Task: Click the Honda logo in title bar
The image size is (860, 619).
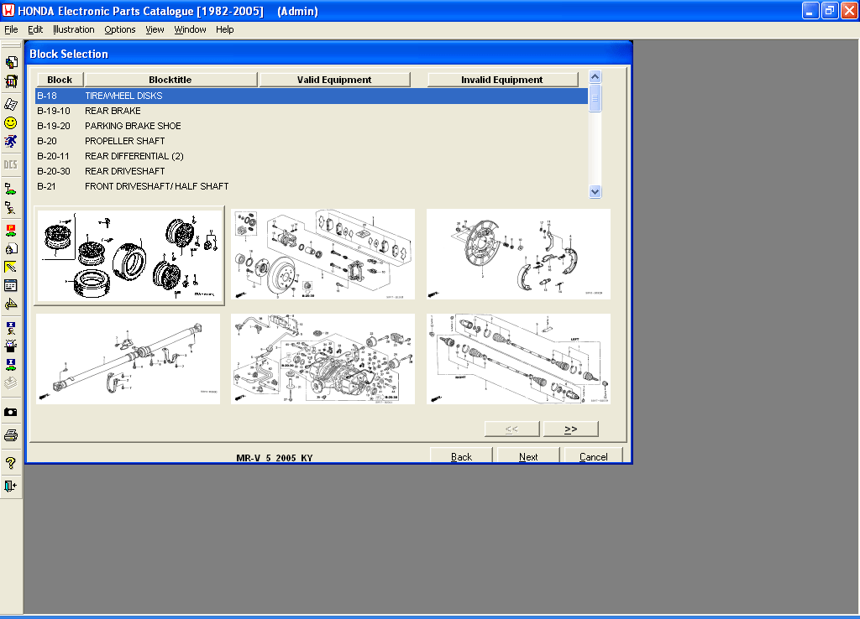Action: point(8,10)
